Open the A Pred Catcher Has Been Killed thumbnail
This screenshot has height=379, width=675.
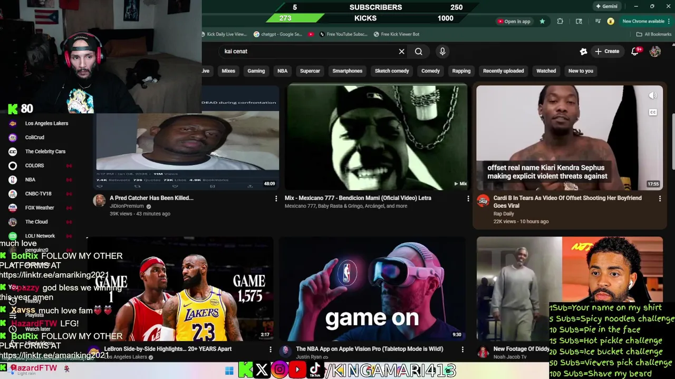pos(187,137)
